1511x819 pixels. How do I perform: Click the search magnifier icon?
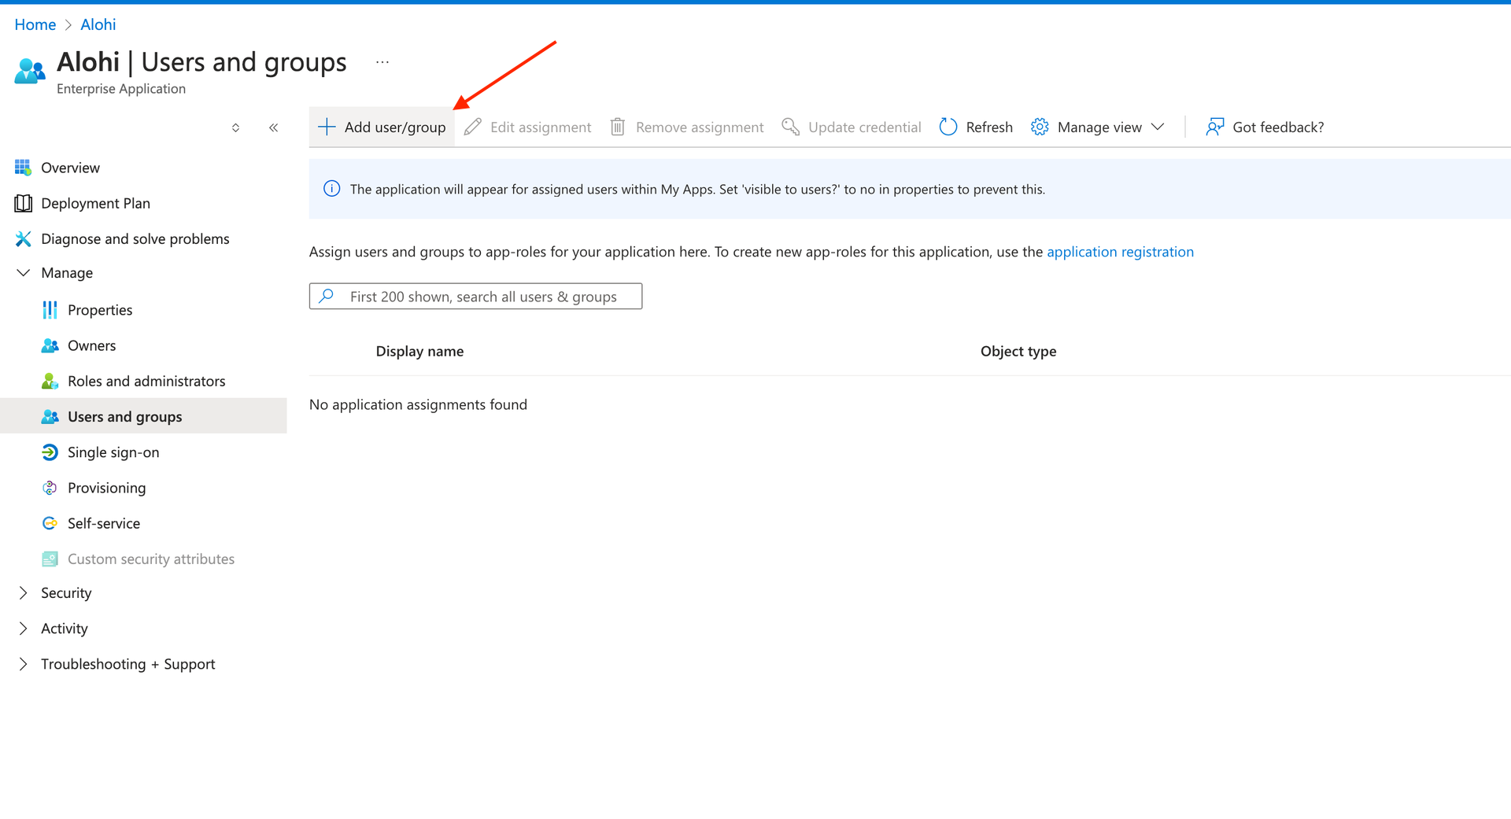pos(327,296)
